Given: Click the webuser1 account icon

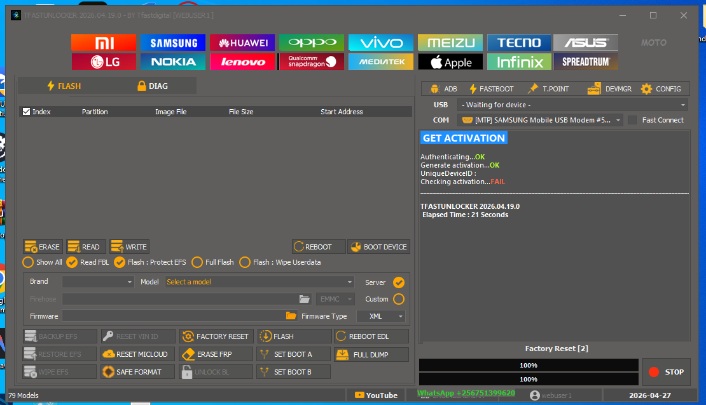Looking at the screenshot, I should pyautogui.click(x=534, y=395).
